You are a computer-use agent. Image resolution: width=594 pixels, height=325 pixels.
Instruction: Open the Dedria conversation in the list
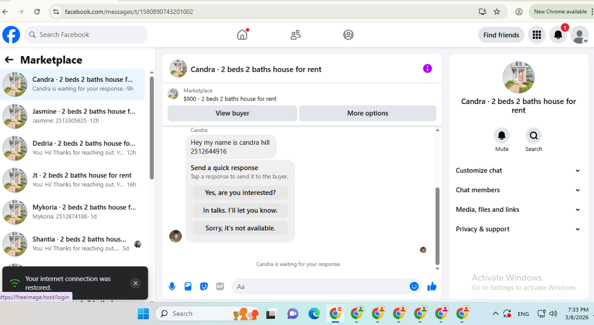tap(72, 148)
